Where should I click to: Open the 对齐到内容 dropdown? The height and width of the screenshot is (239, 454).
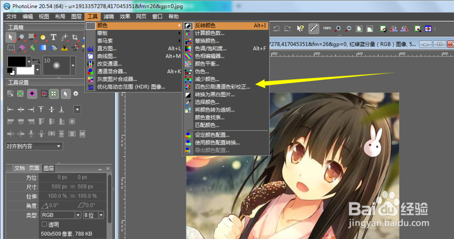(x=34, y=146)
